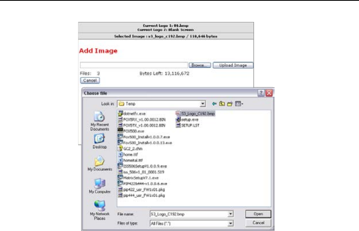Expand the File name dropdown arrow
The height and width of the screenshot is (231, 359).
[231, 214]
